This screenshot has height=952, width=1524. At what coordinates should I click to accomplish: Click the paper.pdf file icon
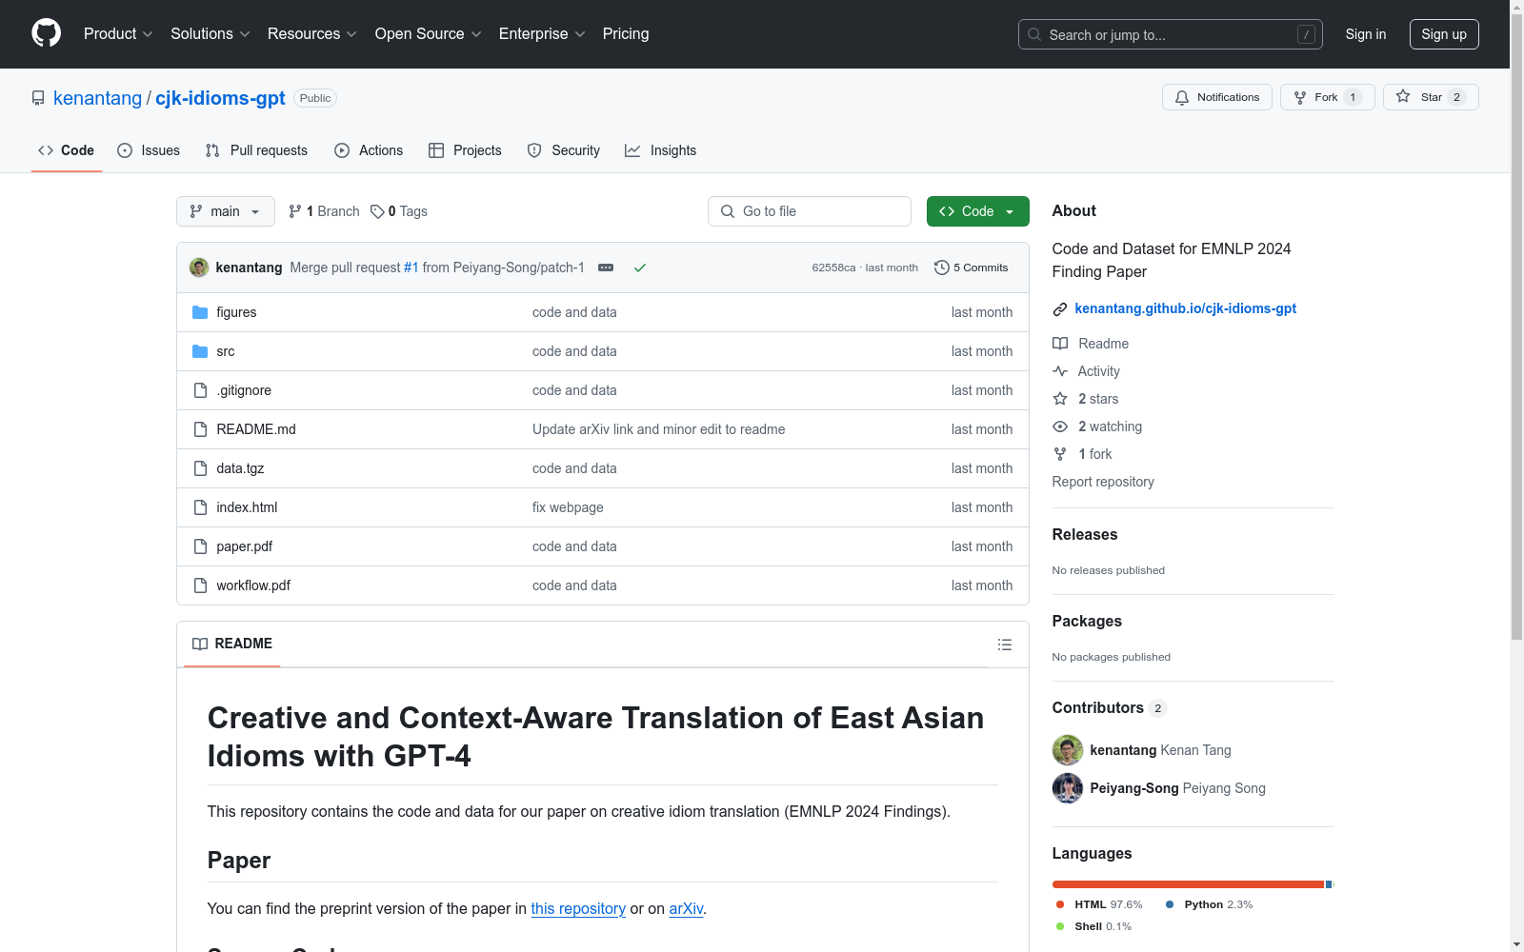coord(200,546)
